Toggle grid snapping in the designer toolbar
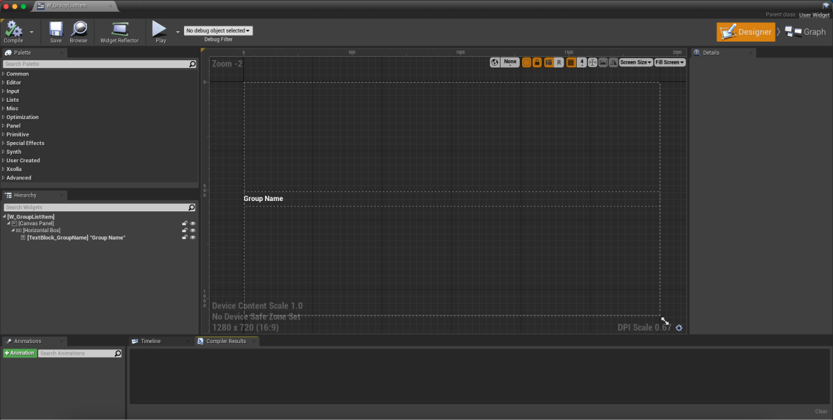 pos(571,62)
